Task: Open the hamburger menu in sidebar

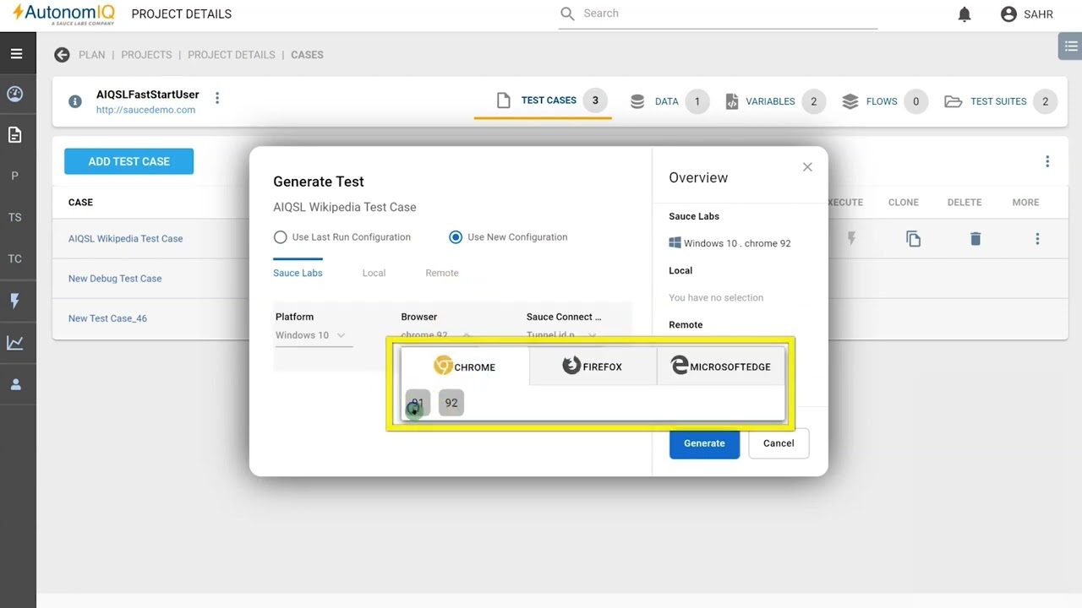Action: (16, 54)
